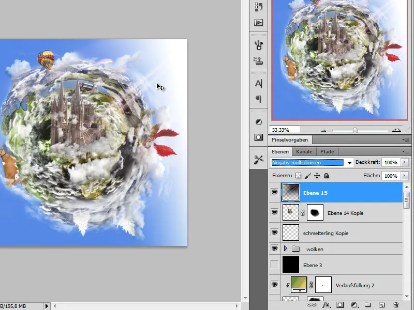Open the Deckkraft slider arrow
414x310 pixels.
404,162
